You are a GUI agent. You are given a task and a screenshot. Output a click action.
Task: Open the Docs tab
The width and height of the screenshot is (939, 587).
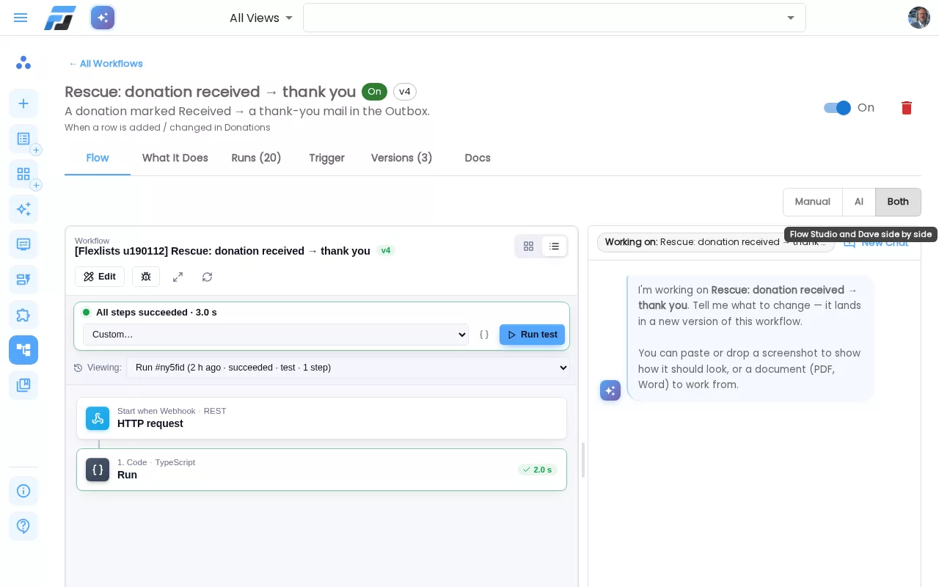(x=478, y=158)
